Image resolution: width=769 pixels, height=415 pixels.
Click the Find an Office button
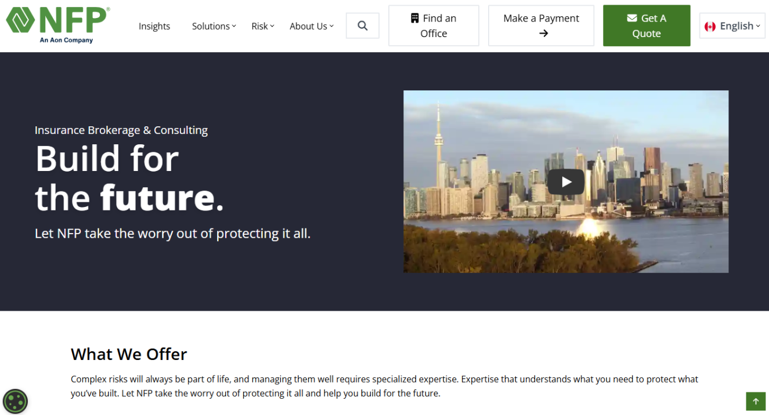(x=434, y=26)
